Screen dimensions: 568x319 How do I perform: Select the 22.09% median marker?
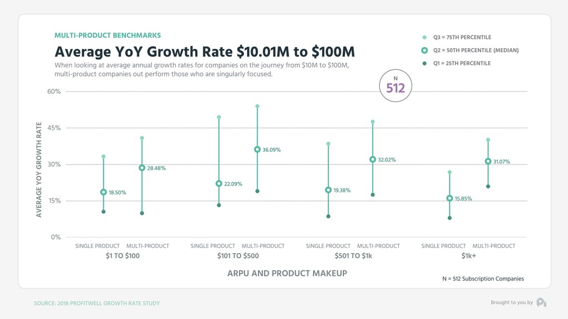(x=219, y=184)
